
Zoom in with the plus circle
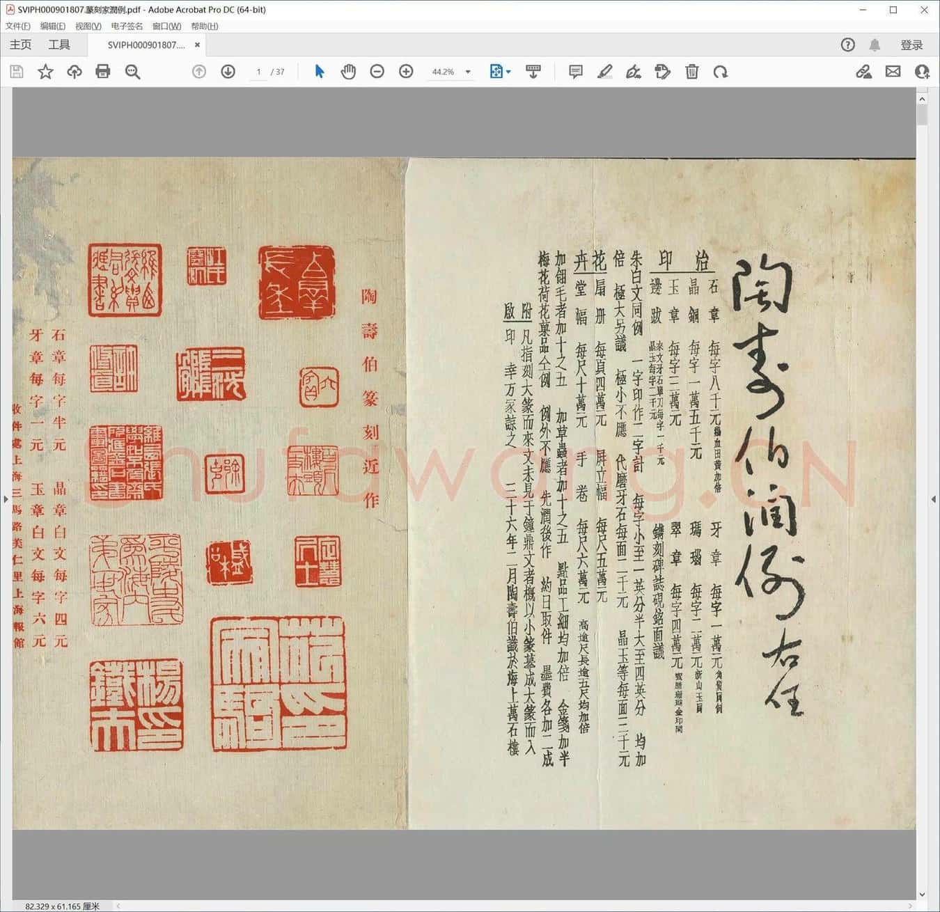[406, 72]
